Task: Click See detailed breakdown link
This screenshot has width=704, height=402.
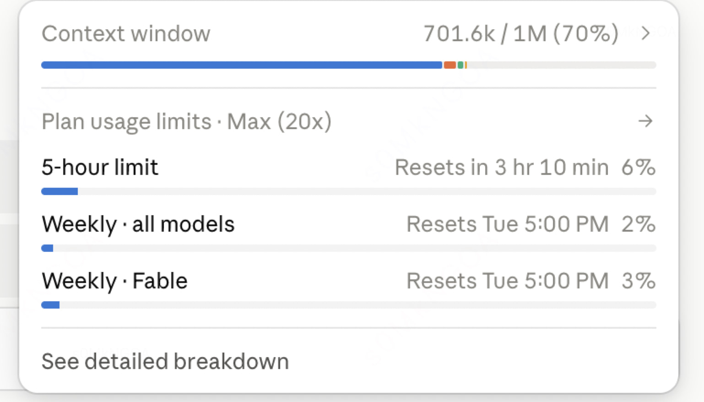Action: 165,362
